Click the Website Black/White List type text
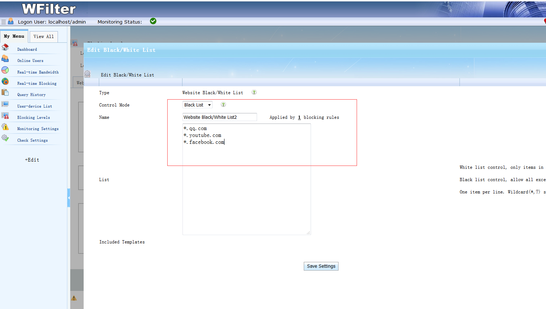This screenshot has height=309, width=546. tap(213, 93)
